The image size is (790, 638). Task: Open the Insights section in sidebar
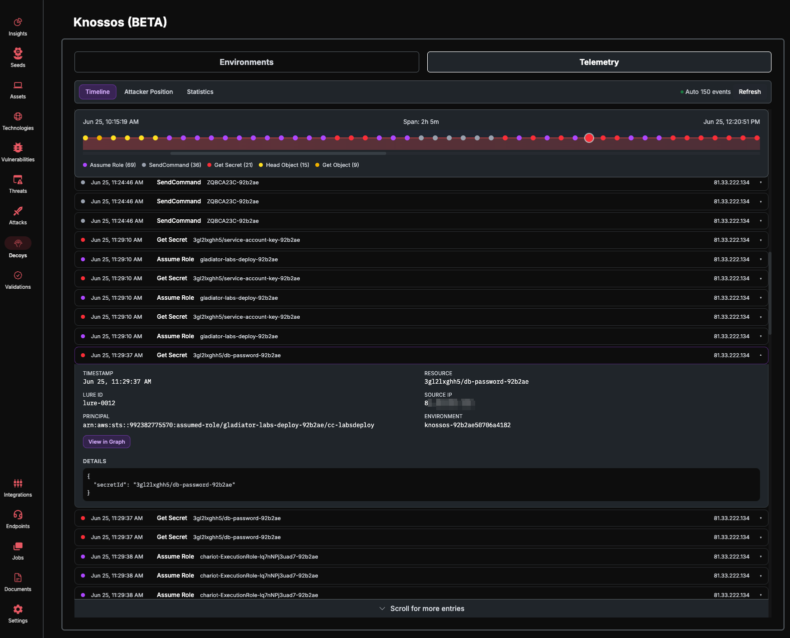pyautogui.click(x=18, y=27)
